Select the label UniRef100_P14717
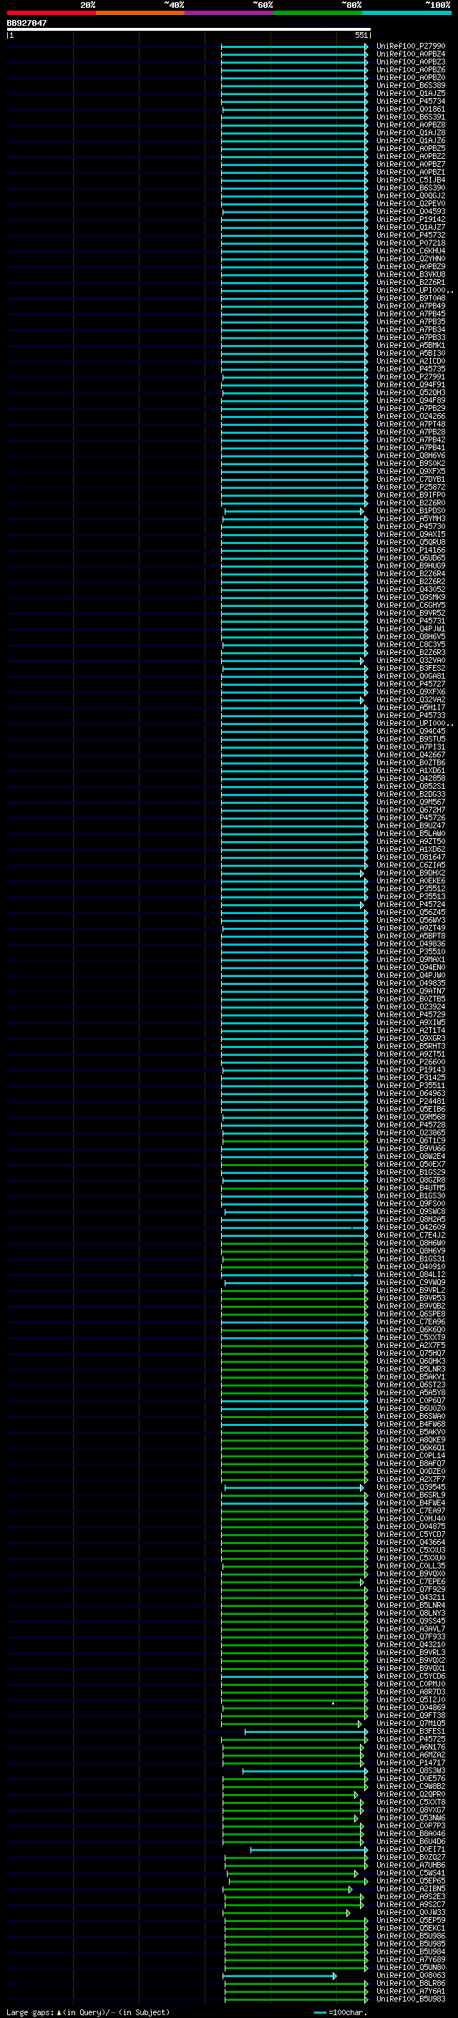 coord(411,1762)
